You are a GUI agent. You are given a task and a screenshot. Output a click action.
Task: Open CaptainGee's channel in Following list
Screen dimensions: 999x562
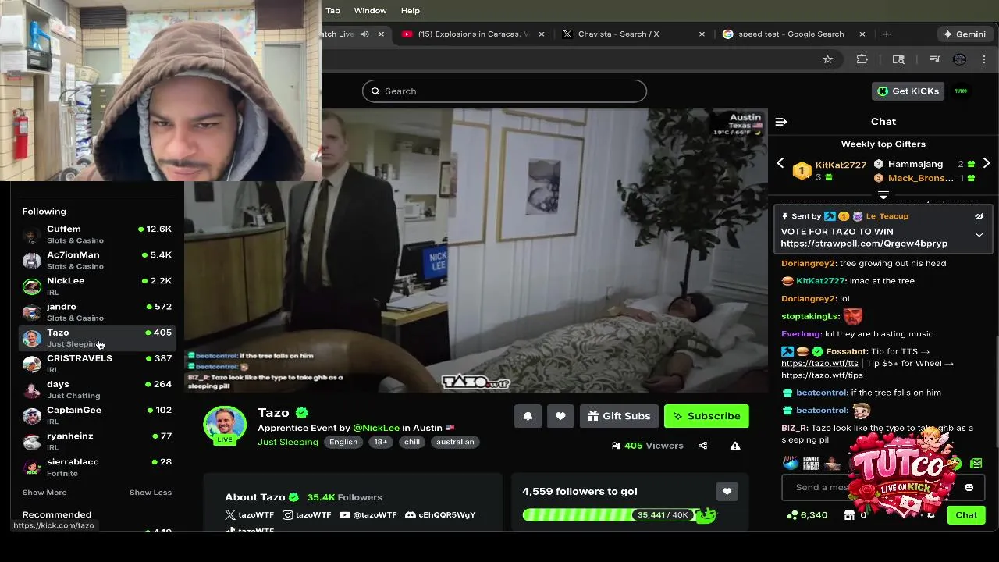(x=98, y=414)
